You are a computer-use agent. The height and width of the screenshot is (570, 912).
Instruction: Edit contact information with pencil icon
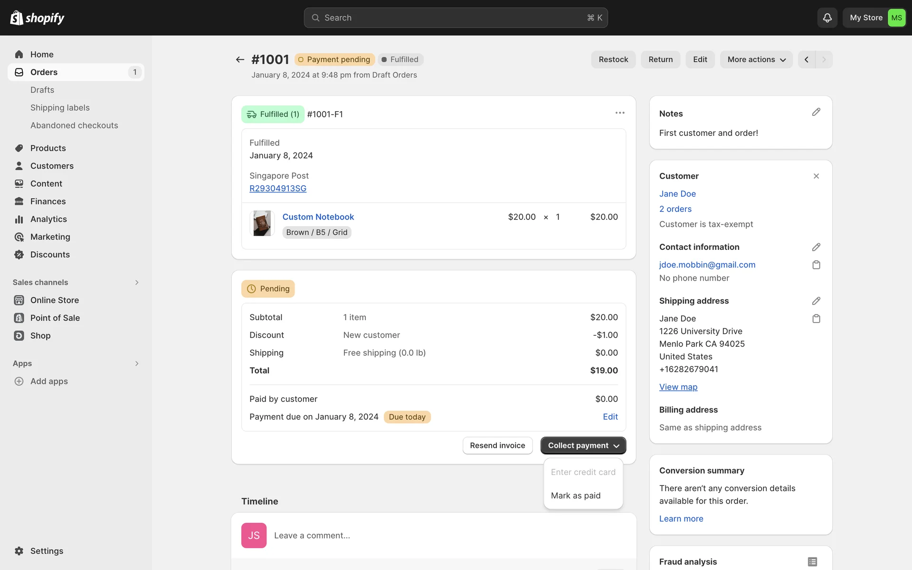[x=816, y=247]
